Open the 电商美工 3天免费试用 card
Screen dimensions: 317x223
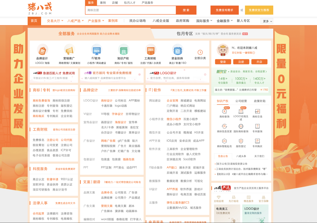[227, 214]
